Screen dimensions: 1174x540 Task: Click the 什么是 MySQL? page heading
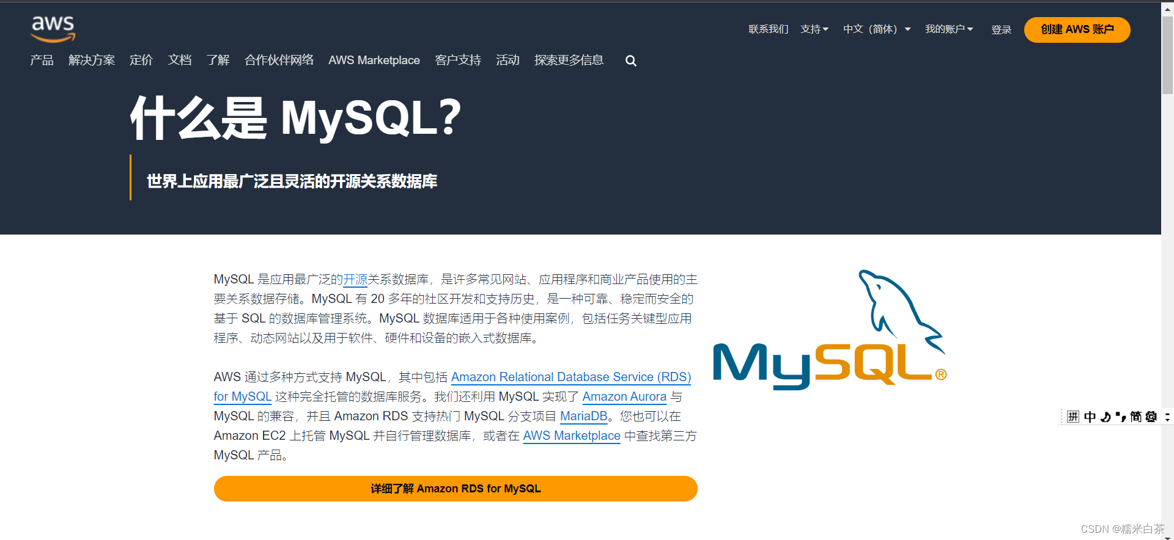(x=296, y=118)
